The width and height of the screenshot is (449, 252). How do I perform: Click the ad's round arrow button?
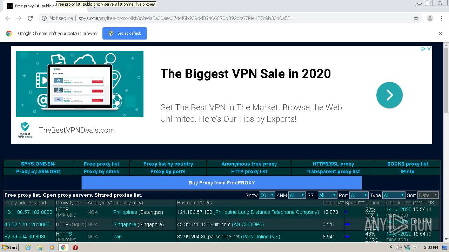point(389,95)
